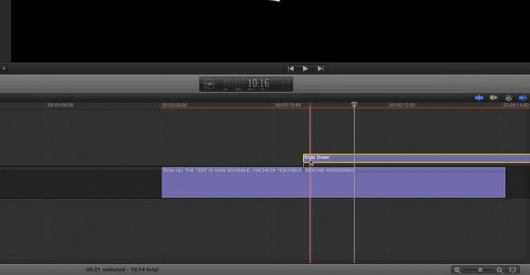
Task: Adjust the timeline zoom slider knob
Action: coord(480,270)
